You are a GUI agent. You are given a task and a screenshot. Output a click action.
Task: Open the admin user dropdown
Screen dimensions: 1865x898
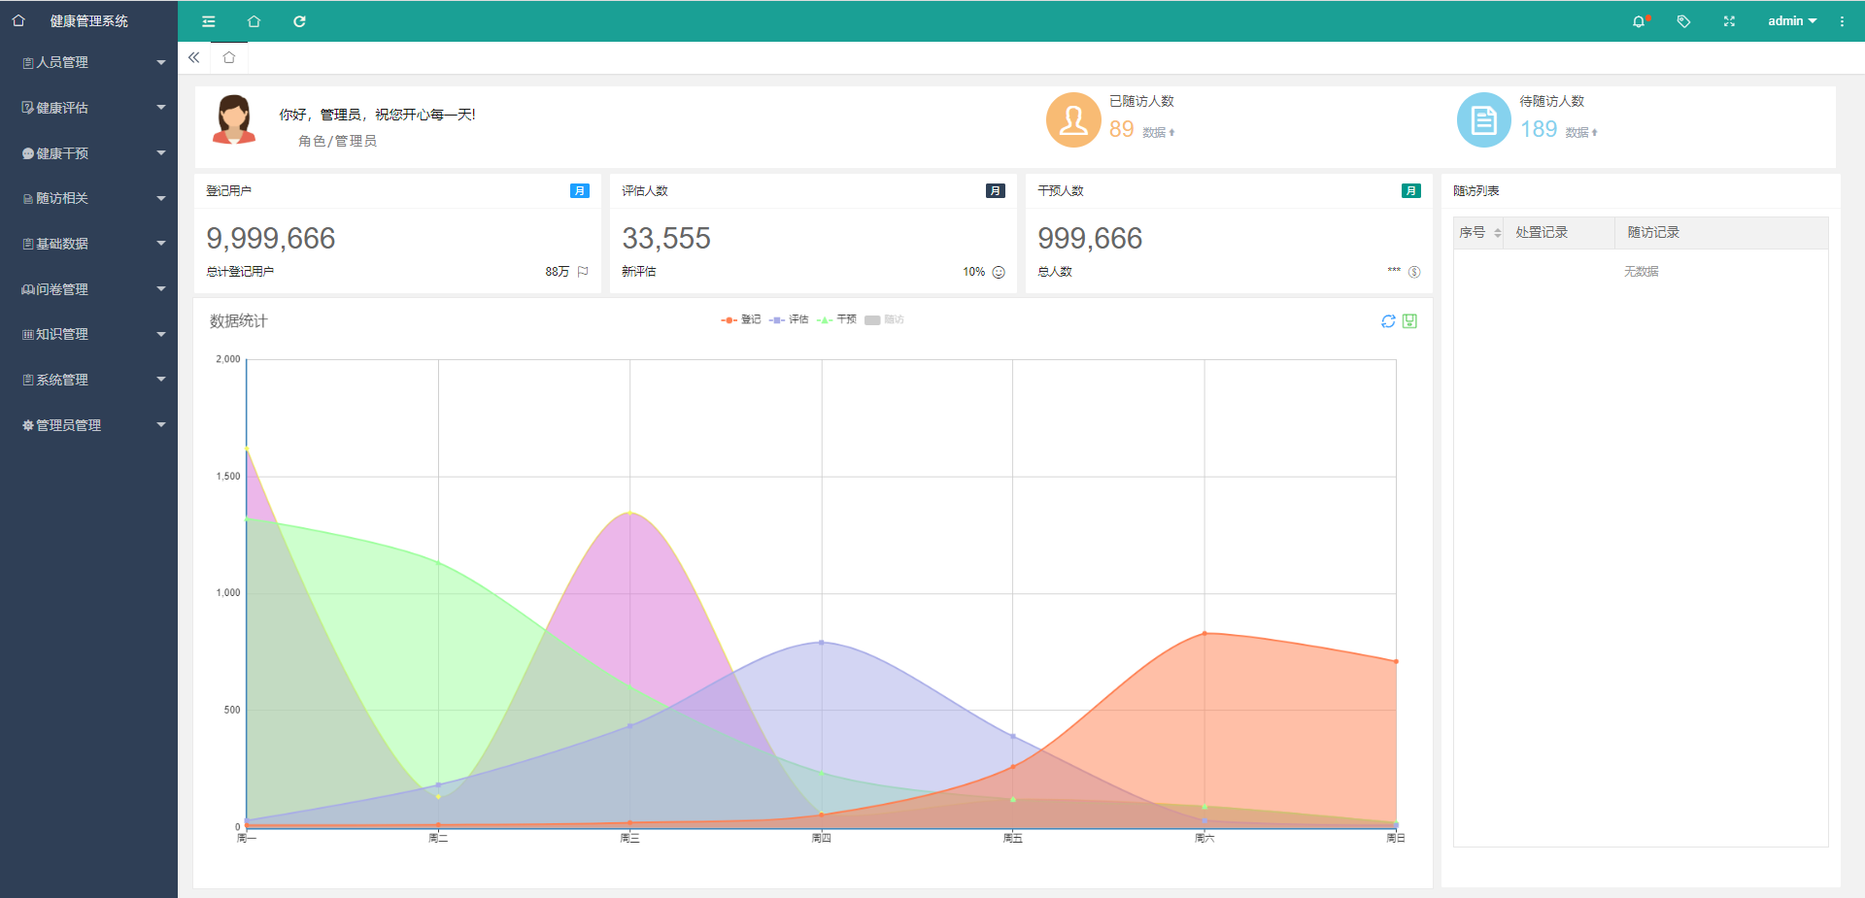[x=1791, y=21]
